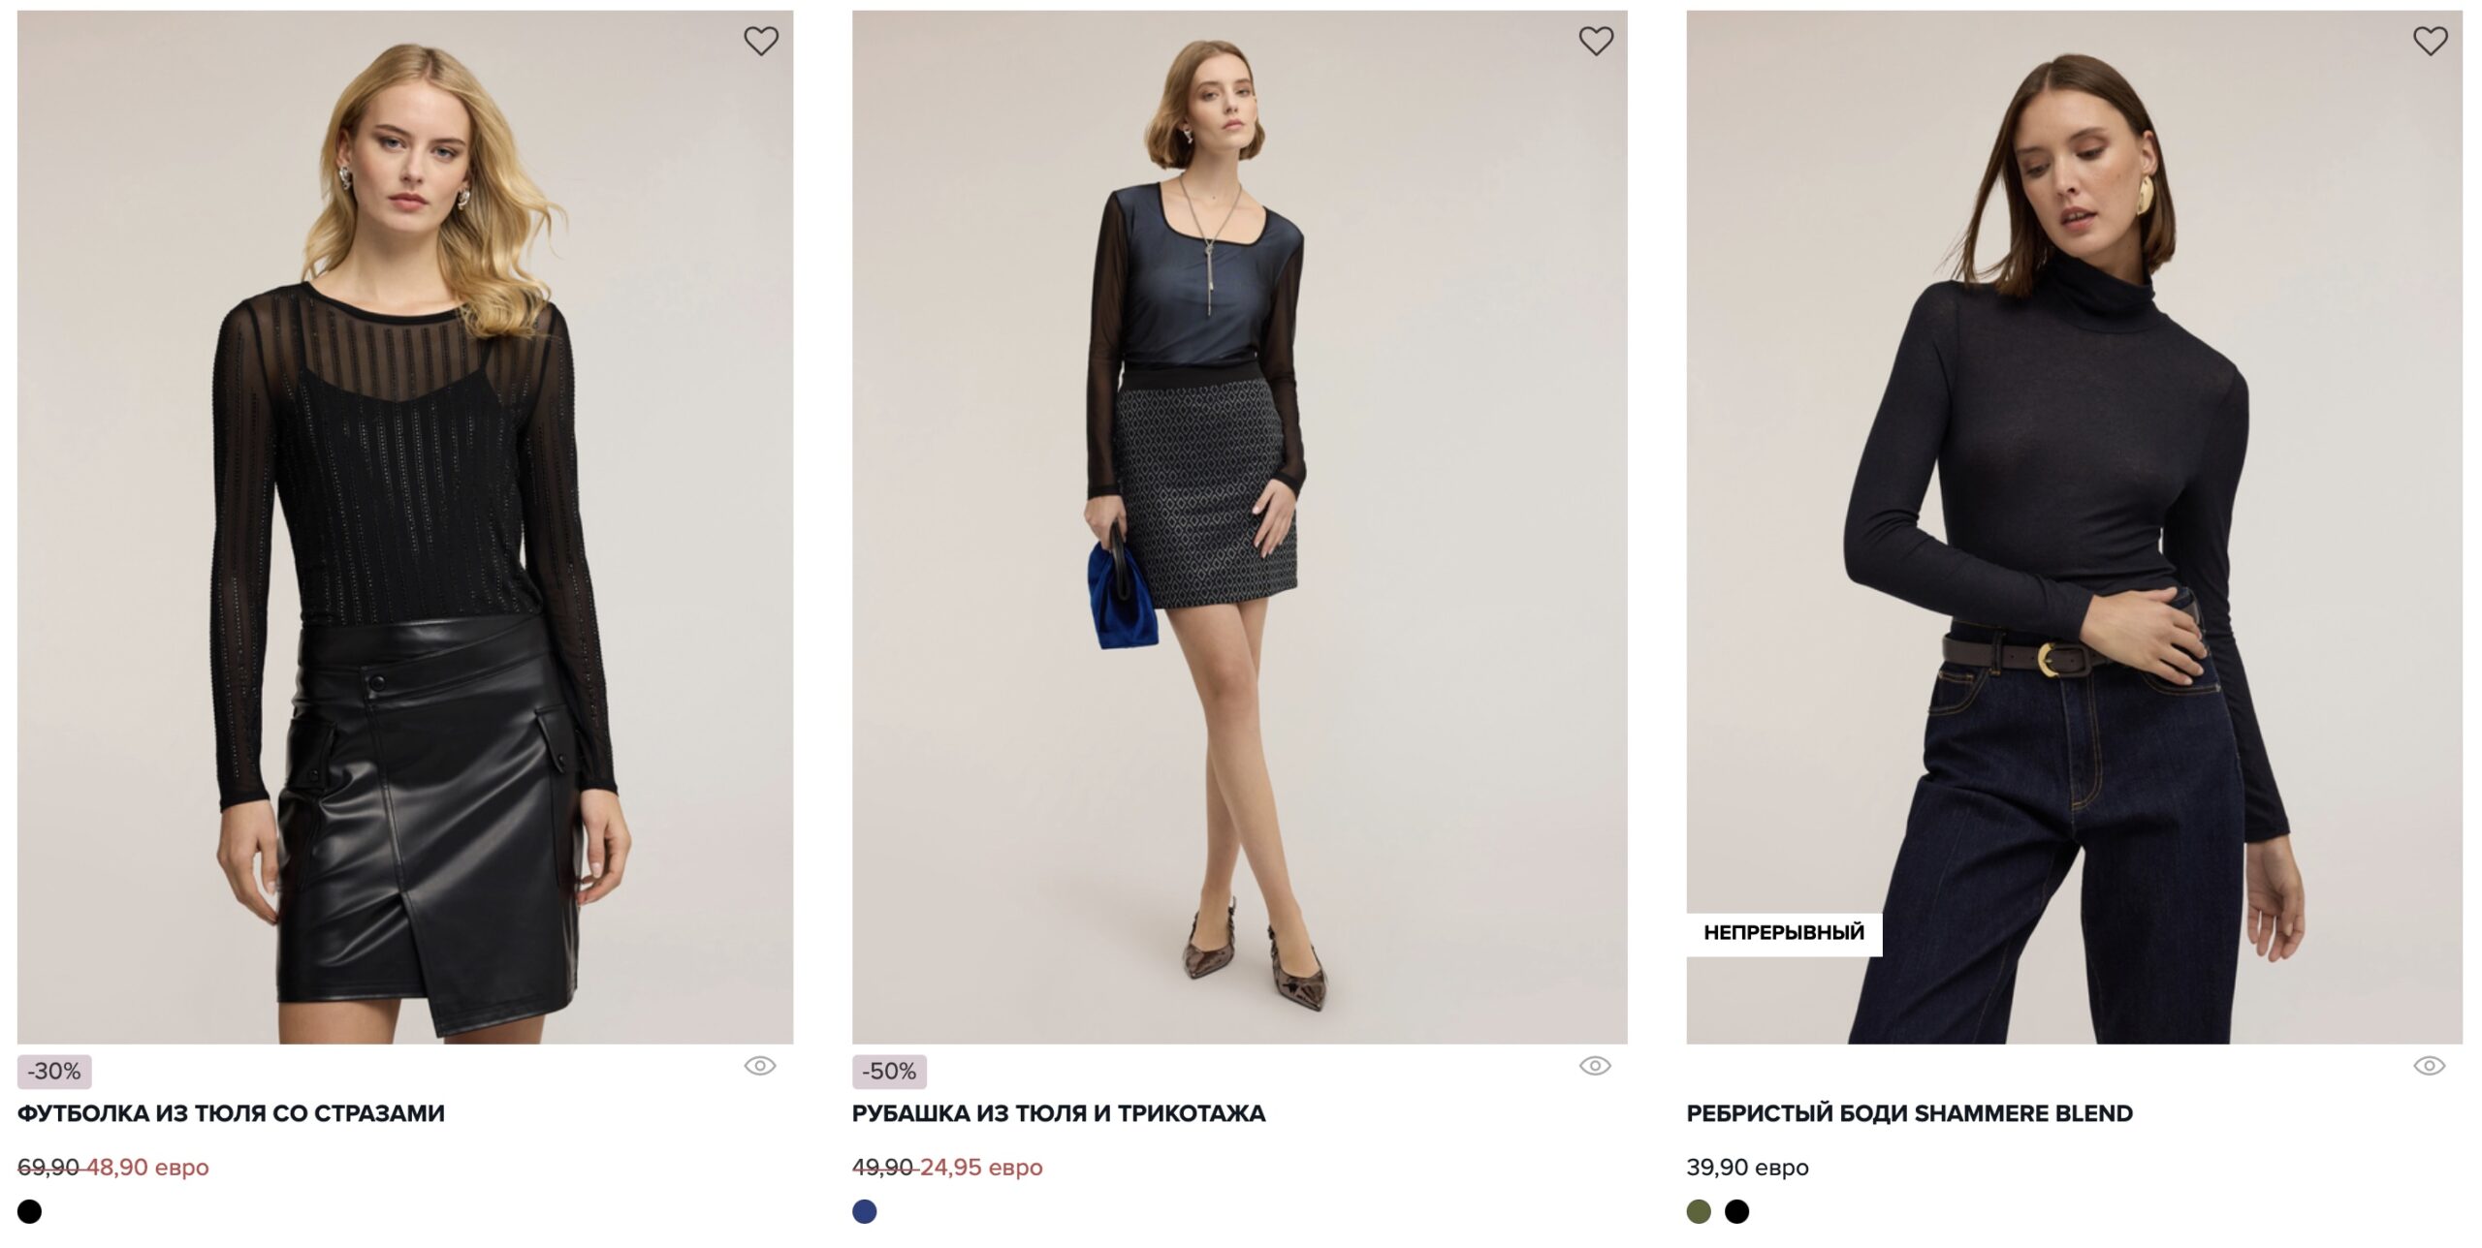Screen dimensions: 2482x1248
Task: Open ФУТБОЛКА ИЗ ТЮЛЯ СО СТРАЗАМИ product link
Action: [231, 1113]
